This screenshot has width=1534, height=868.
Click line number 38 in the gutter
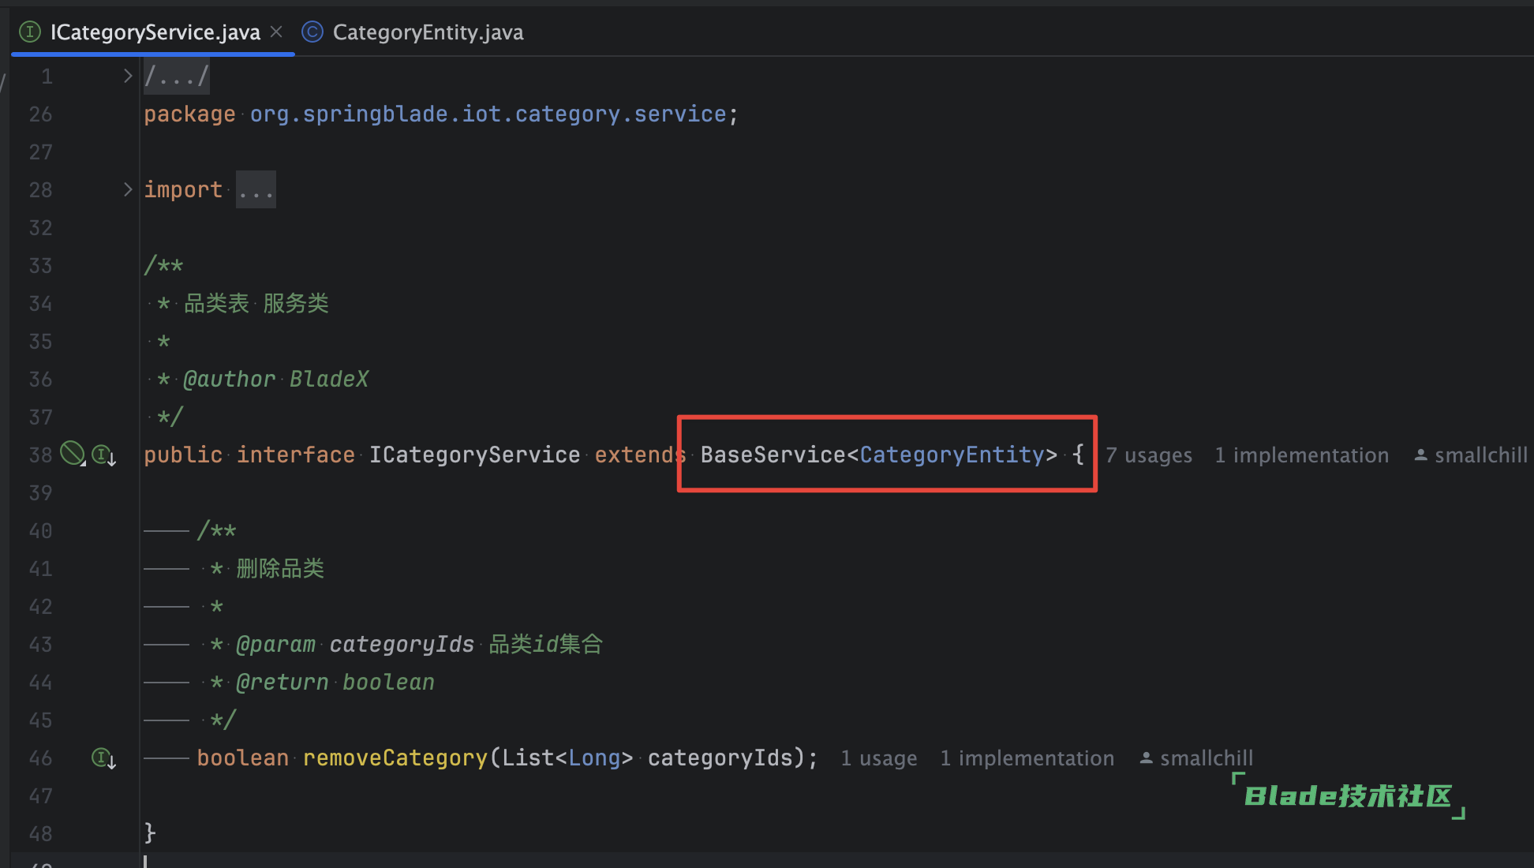(40, 455)
